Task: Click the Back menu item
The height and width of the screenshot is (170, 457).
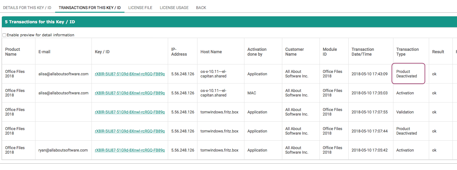Action: tap(201, 8)
